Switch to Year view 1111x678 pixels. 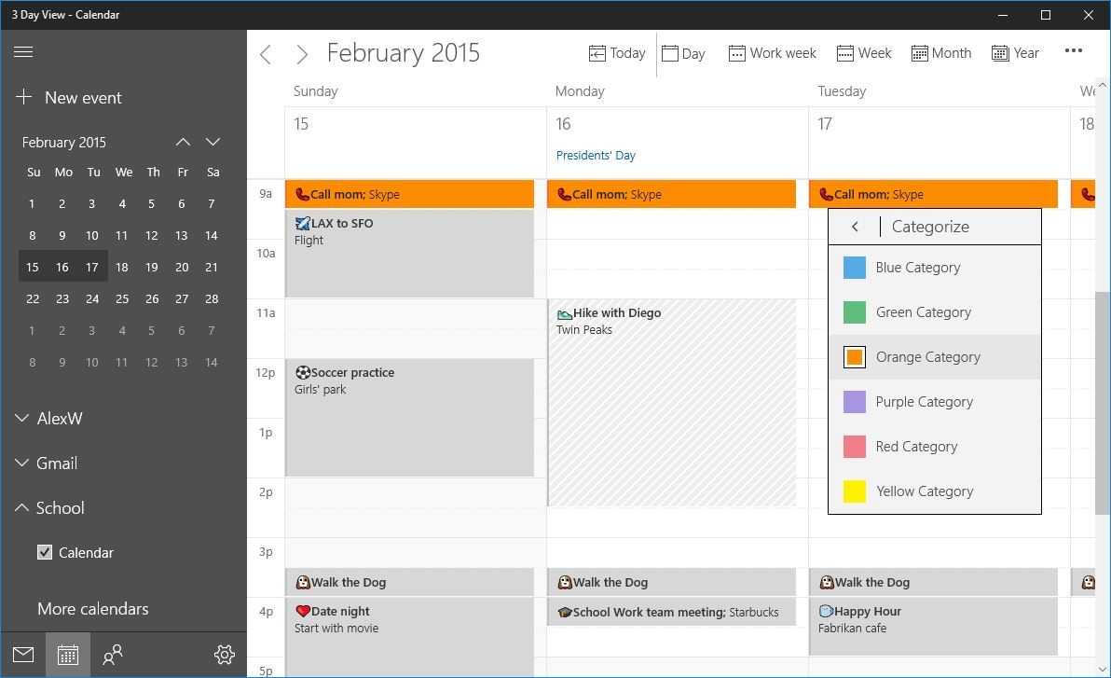(x=1015, y=53)
